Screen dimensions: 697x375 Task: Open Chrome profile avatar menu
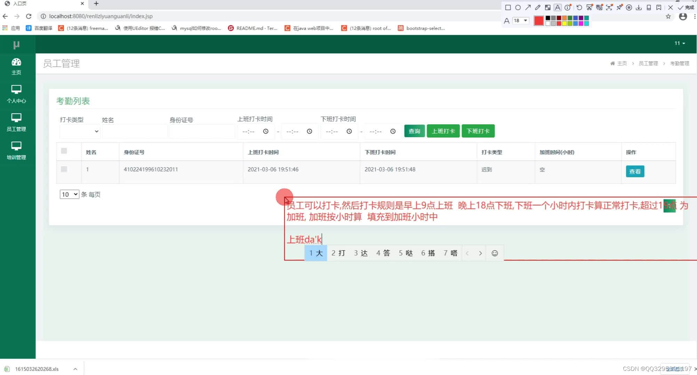(x=683, y=16)
